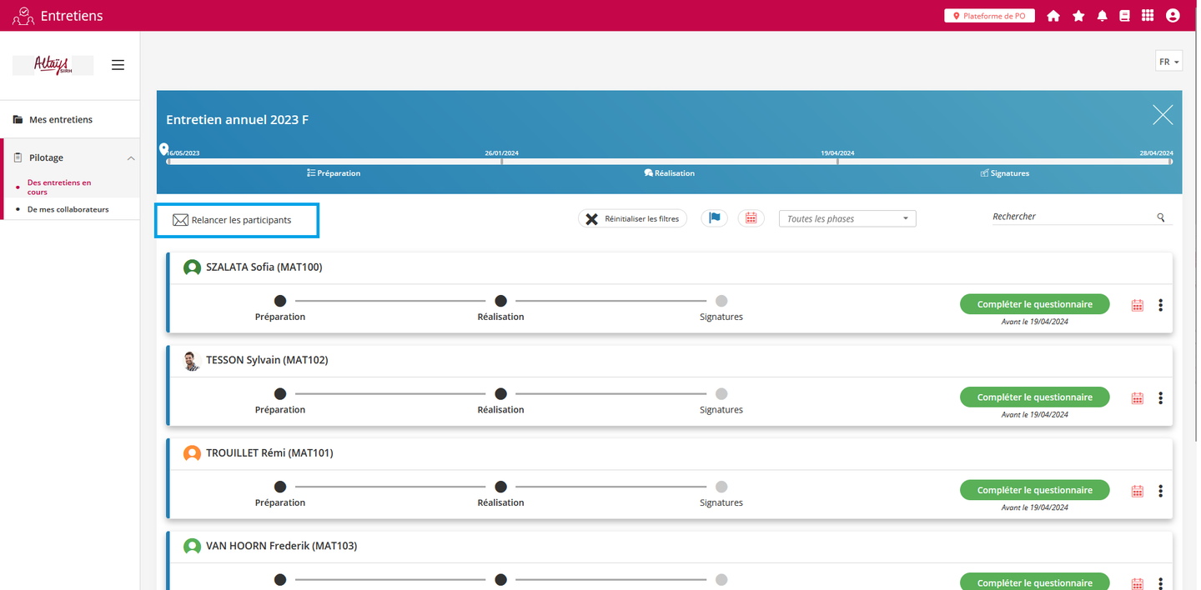Open De mes collaborateurs submenu item

point(68,210)
